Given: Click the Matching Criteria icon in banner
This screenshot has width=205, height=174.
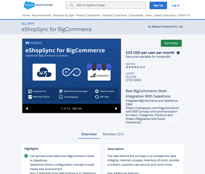Looking at the screenshot, I should click(30, 97).
